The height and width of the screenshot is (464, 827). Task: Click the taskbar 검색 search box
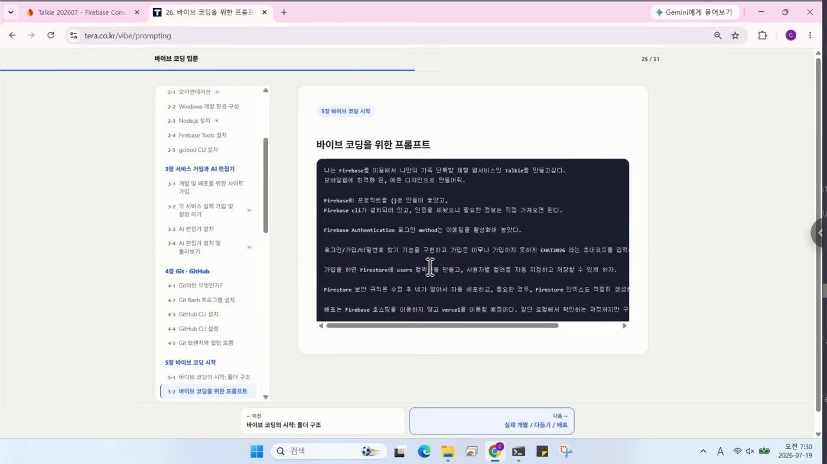click(x=329, y=452)
